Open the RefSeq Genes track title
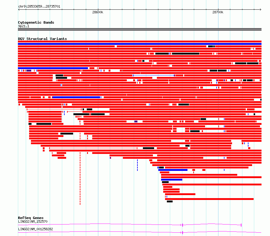 31,218
